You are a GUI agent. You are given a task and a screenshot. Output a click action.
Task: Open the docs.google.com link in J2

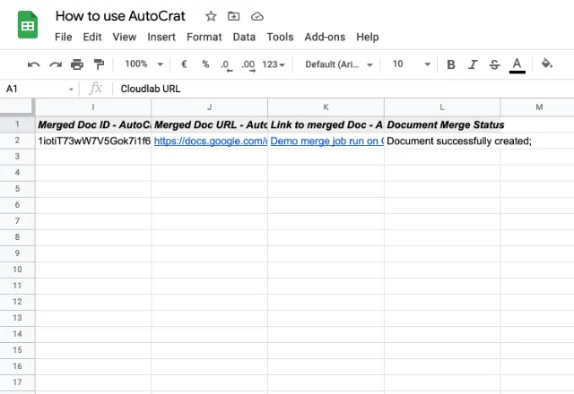pyautogui.click(x=210, y=141)
